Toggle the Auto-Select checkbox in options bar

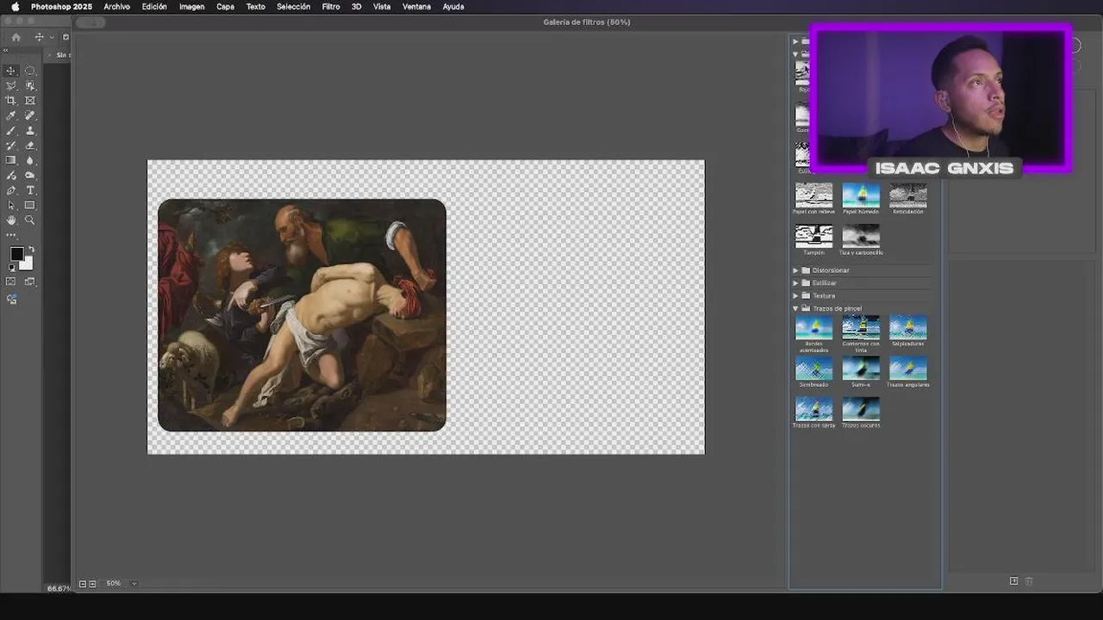65,37
